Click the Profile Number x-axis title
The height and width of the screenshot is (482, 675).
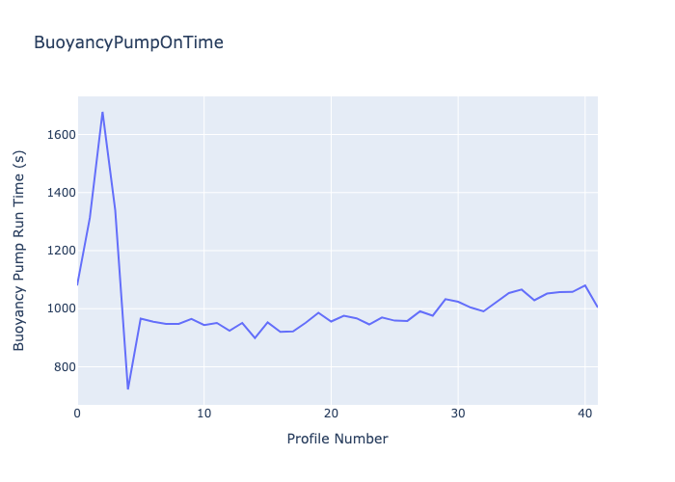pyautogui.click(x=337, y=440)
